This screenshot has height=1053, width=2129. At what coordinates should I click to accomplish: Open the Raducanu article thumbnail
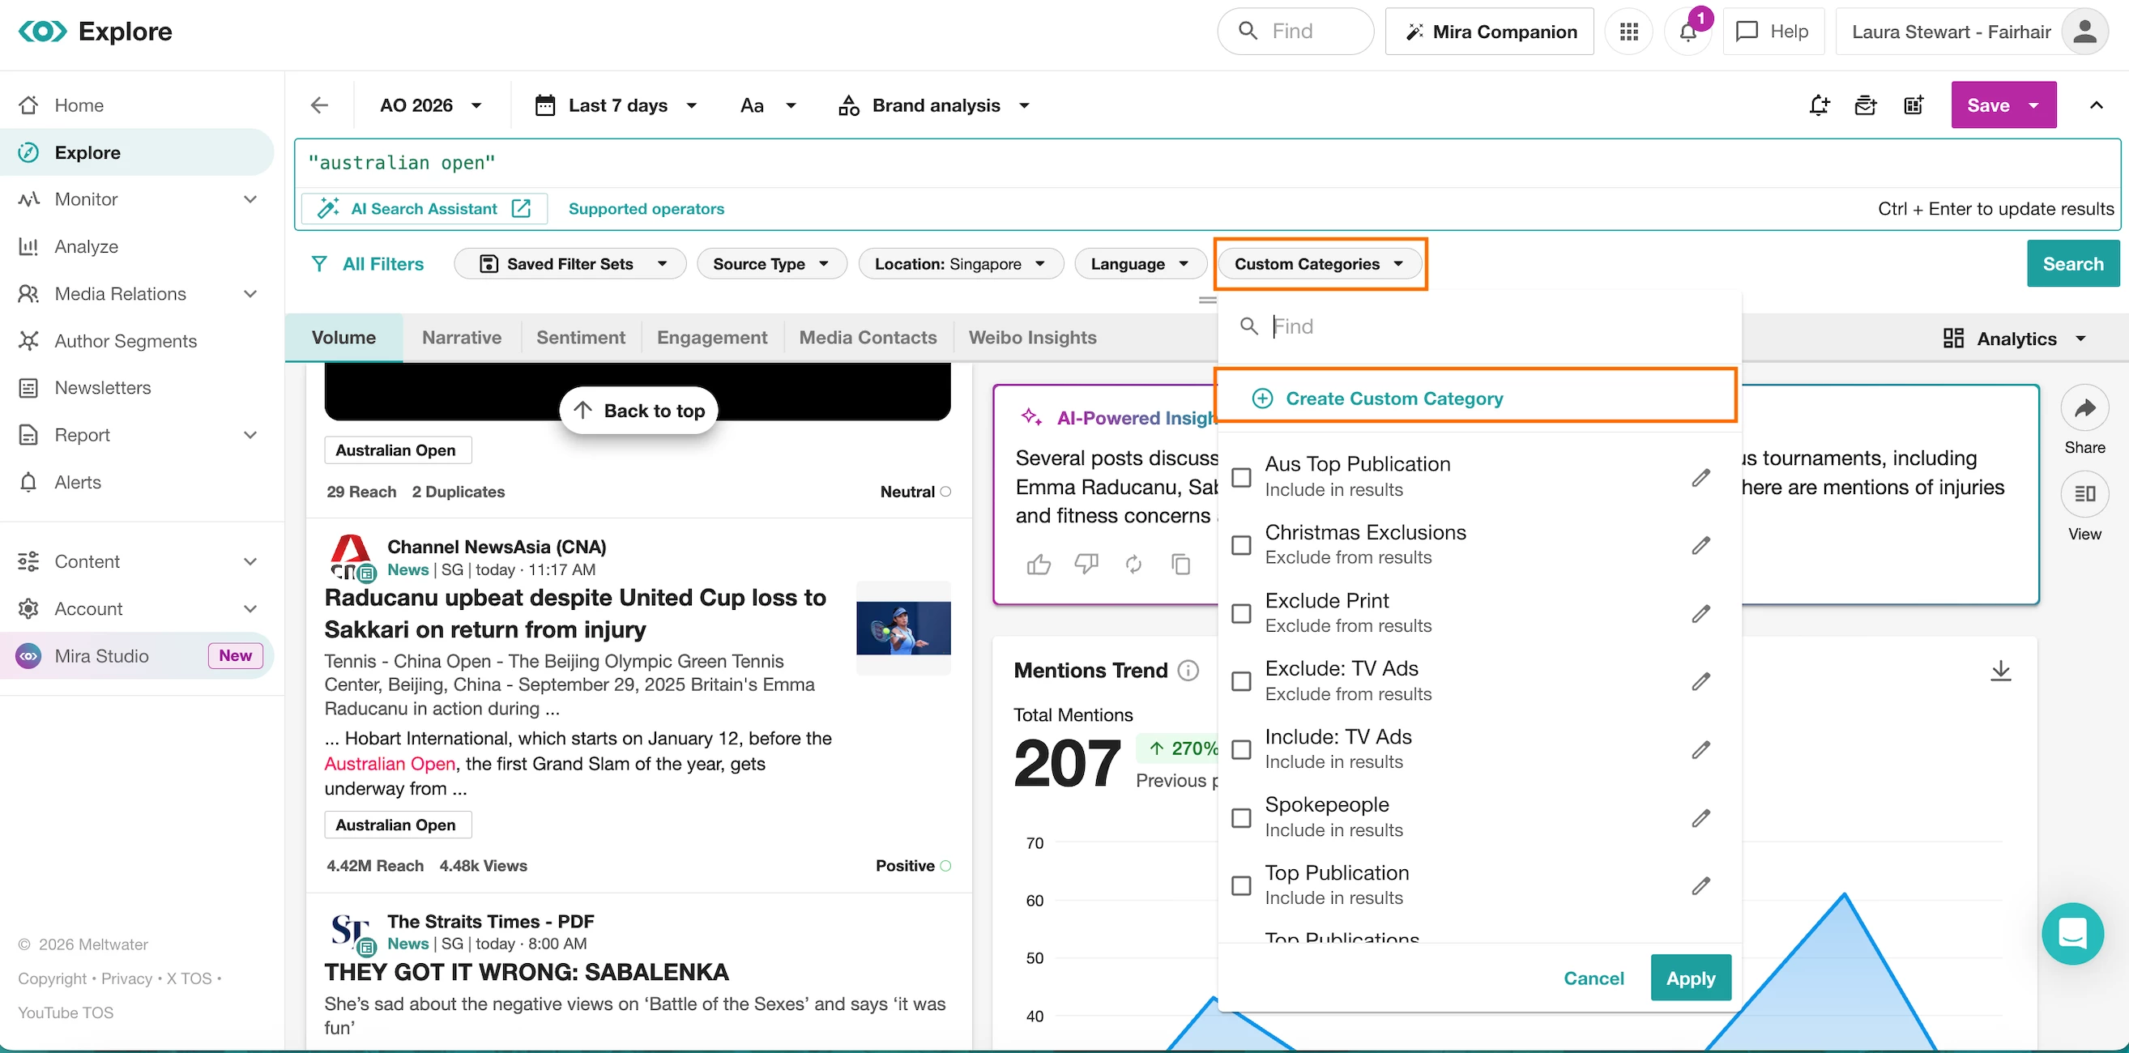902,629
